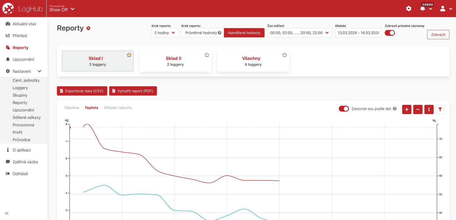Zoom out chart with minus button
456x220 pixels.
418,109
